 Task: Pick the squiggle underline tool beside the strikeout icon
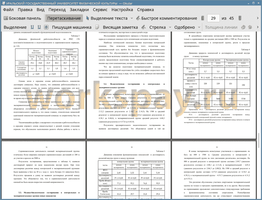[x=39, y=27]
